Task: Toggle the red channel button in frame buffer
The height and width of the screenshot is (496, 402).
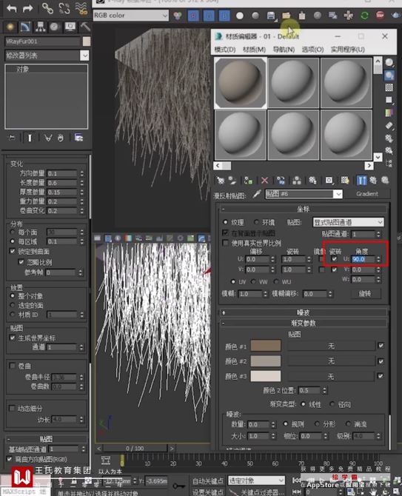Action: pyautogui.click(x=193, y=16)
